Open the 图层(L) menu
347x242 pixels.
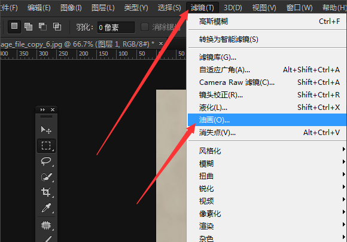(103, 8)
